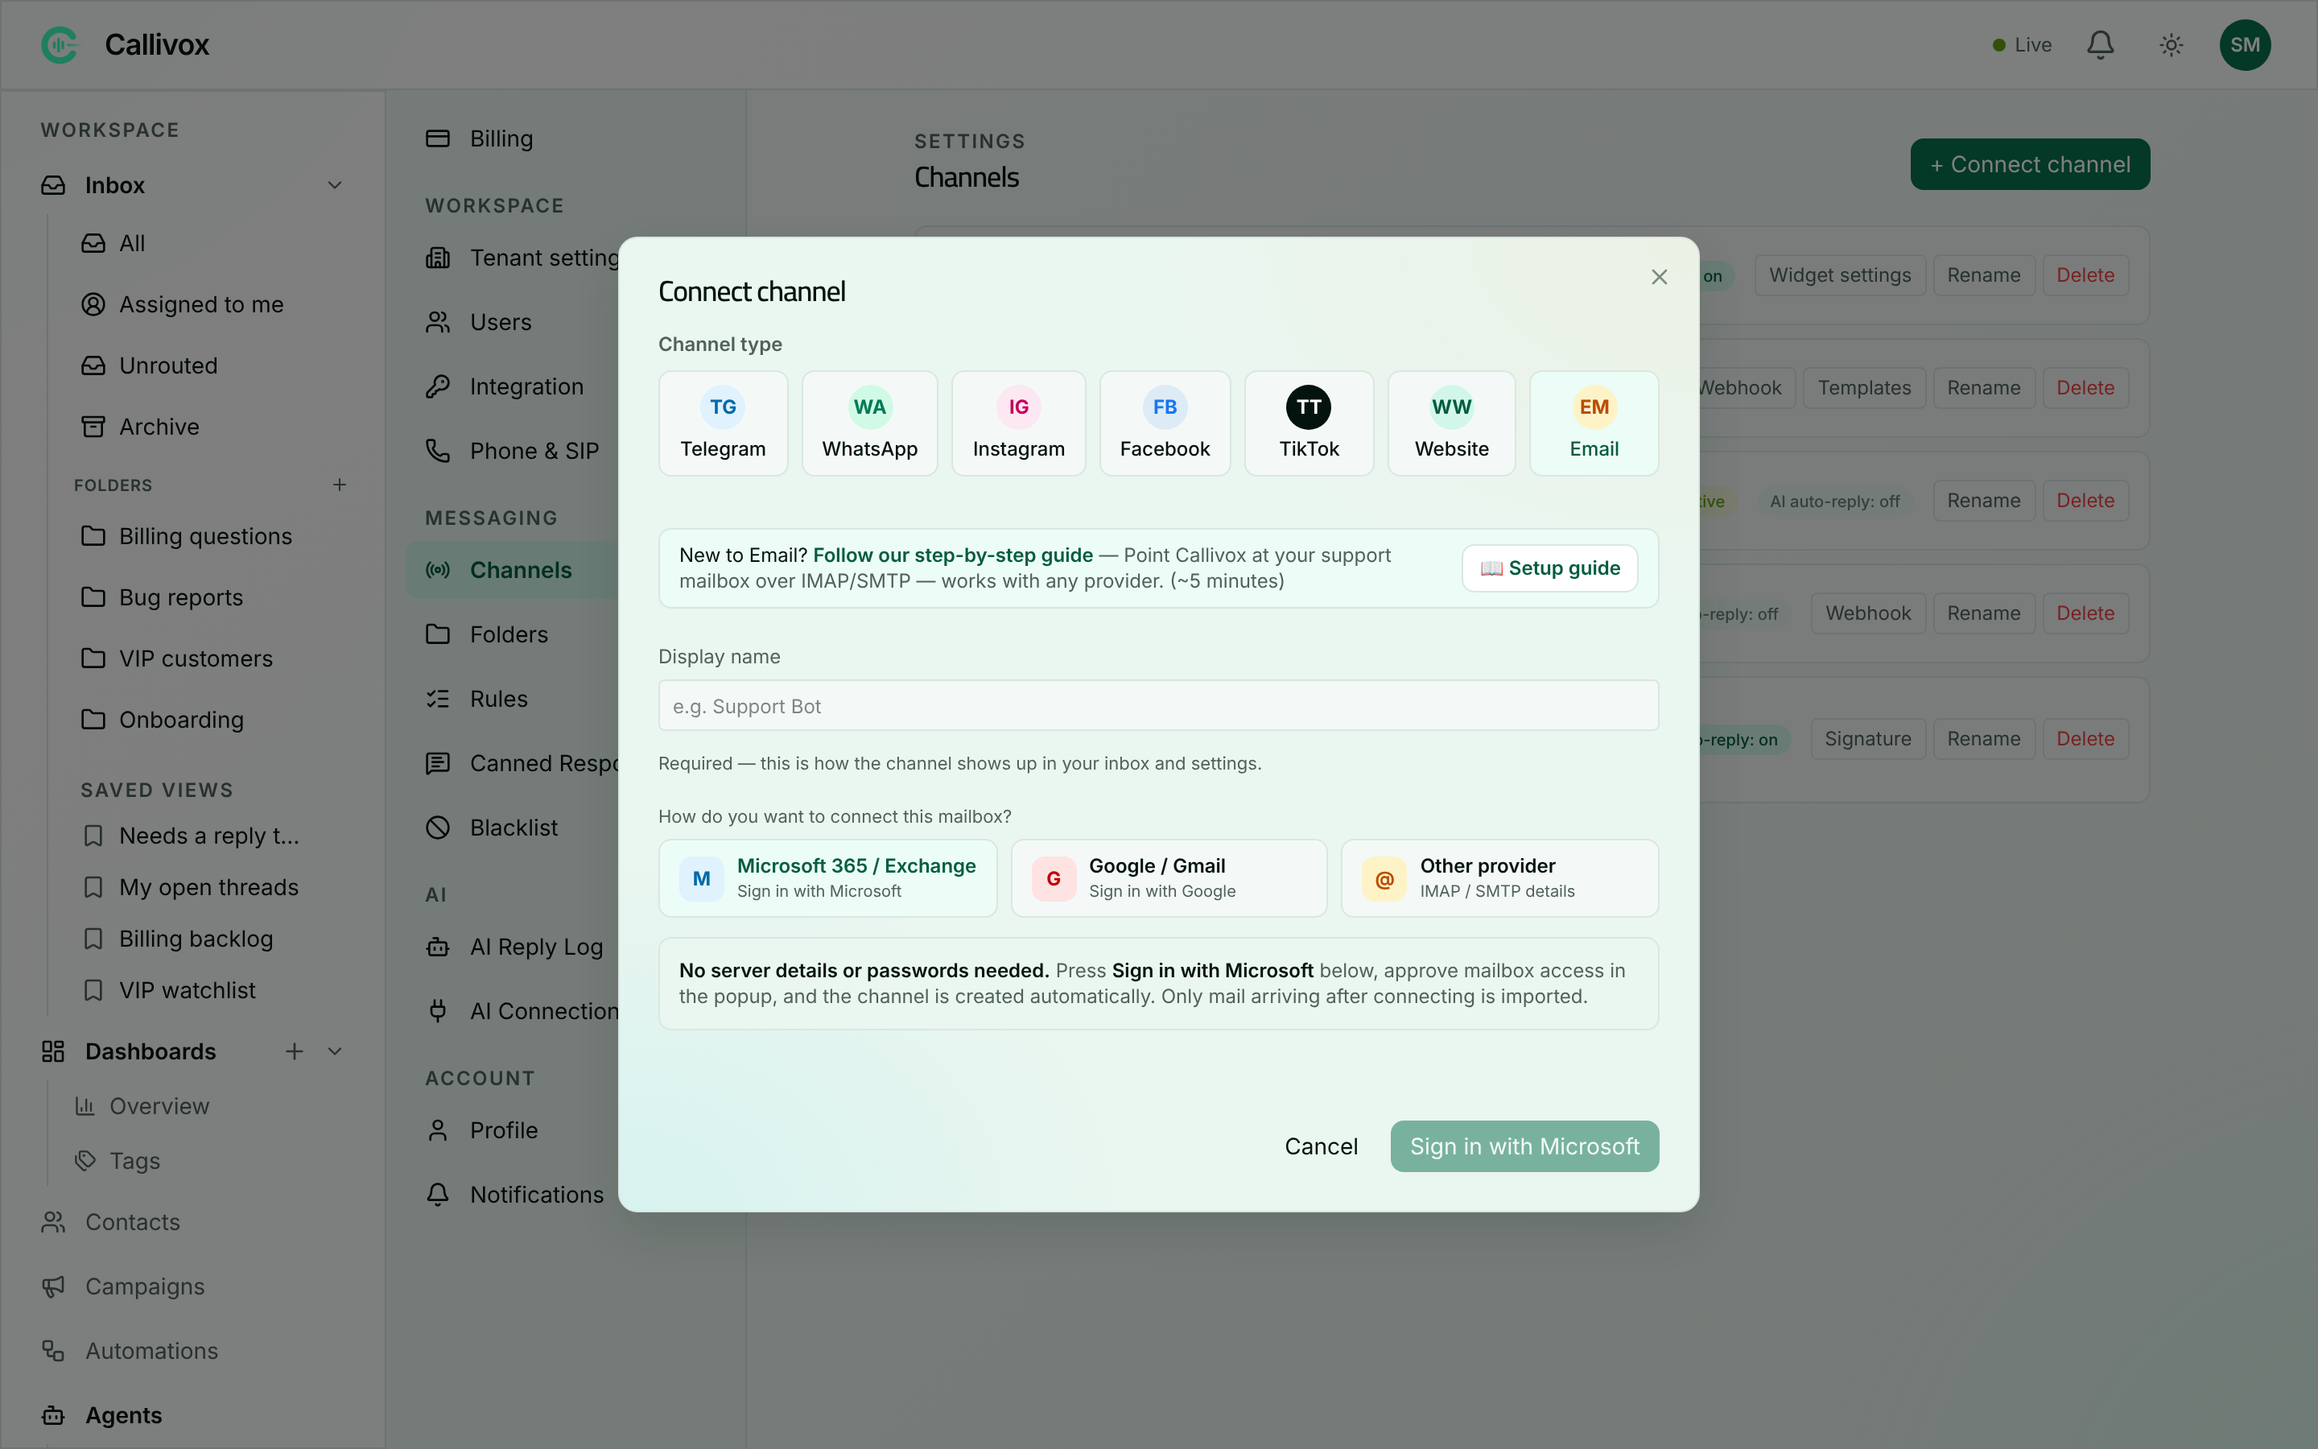Rename the channel with Templates button
This screenshot has width=2318, height=1449.
click(x=1984, y=388)
